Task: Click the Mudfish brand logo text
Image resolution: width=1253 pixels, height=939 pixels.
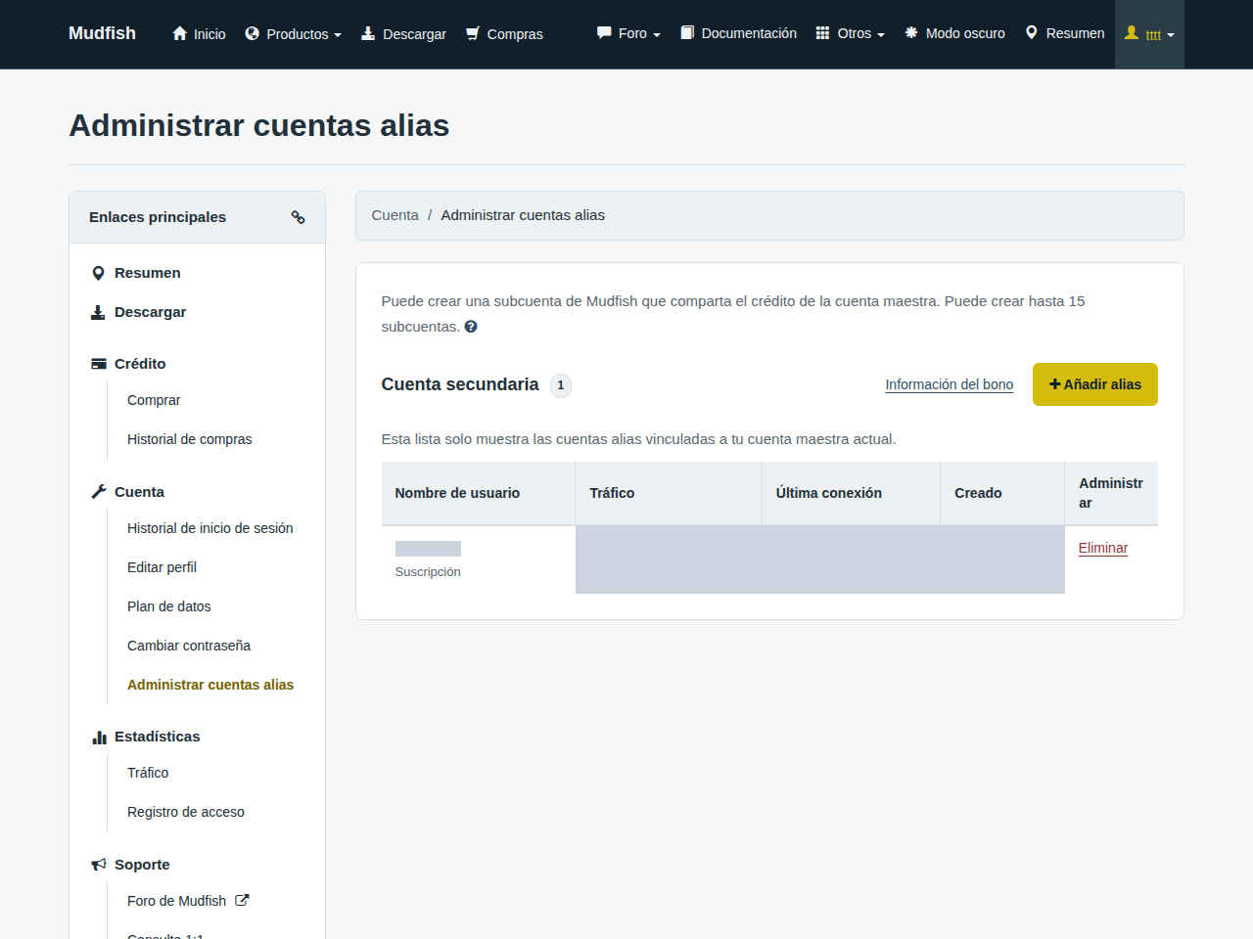Action: pyautogui.click(x=102, y=33)
